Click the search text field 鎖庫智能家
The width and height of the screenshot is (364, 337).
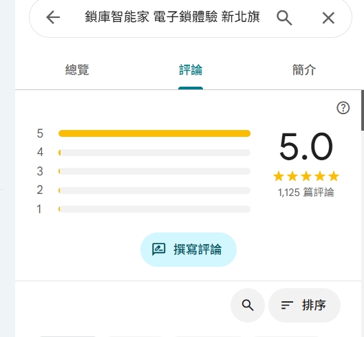172,17
